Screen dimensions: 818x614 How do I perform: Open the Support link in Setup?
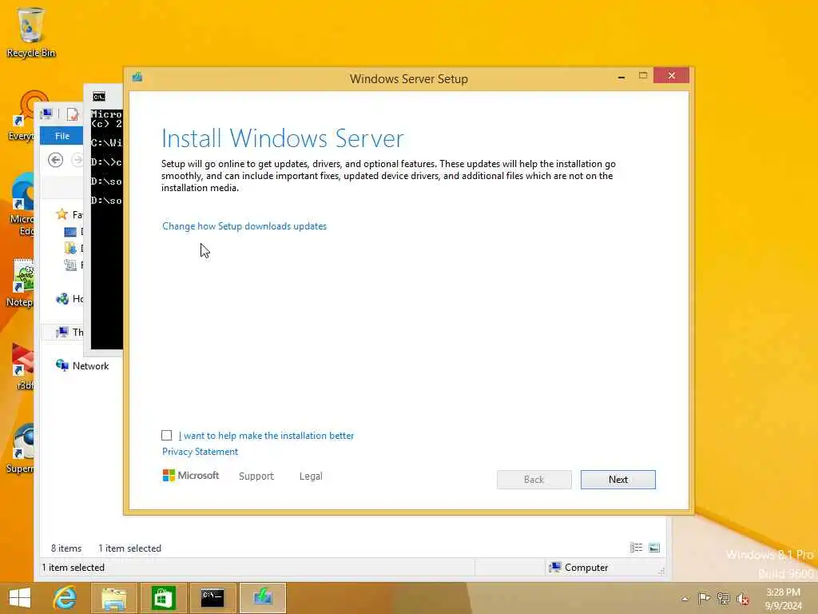pos(256,476)
